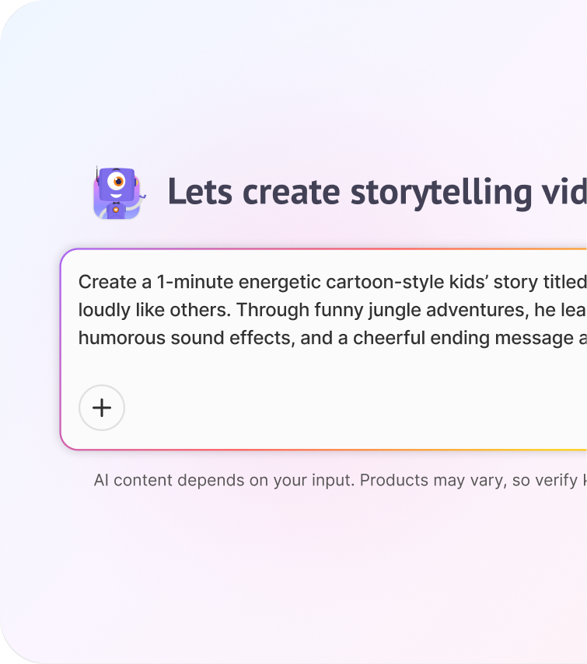Click the plus attachment button
Image resolution: width=587 pixels, height=664 pixels.
pos(102,408)
